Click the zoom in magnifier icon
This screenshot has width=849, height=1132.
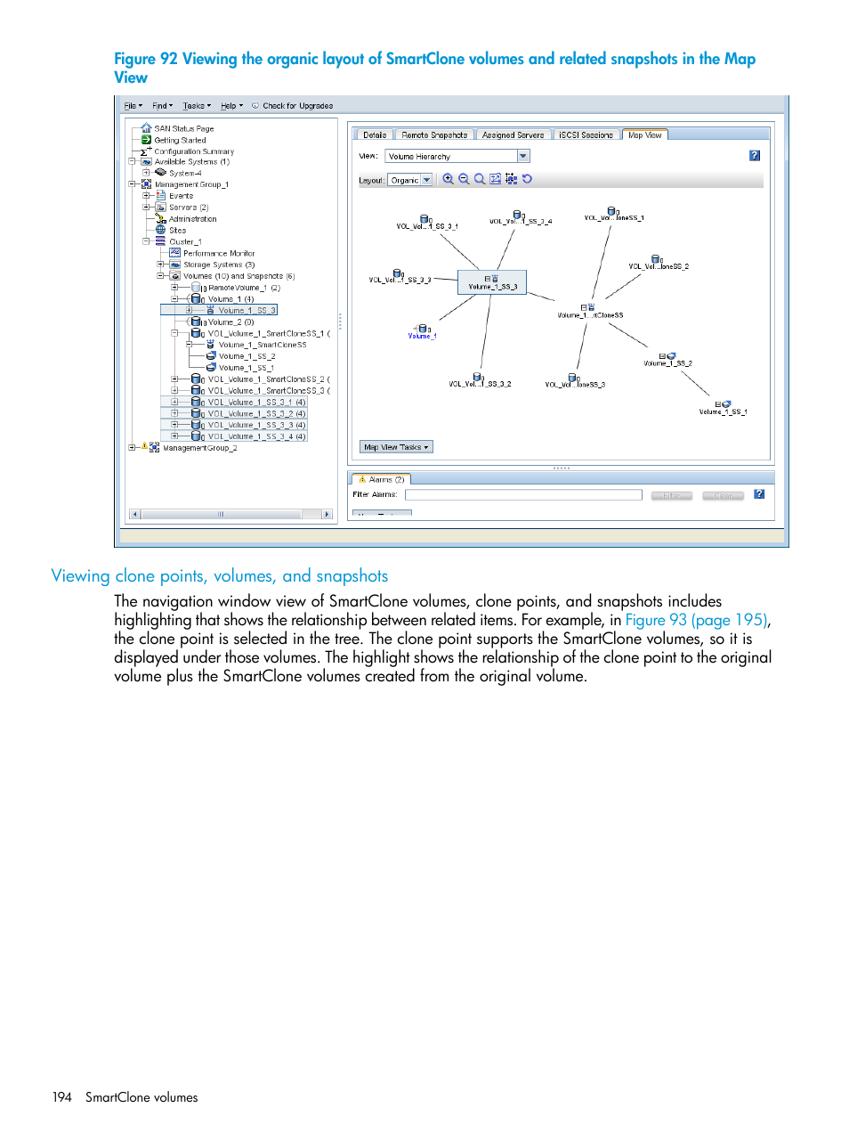coord(449,179)
